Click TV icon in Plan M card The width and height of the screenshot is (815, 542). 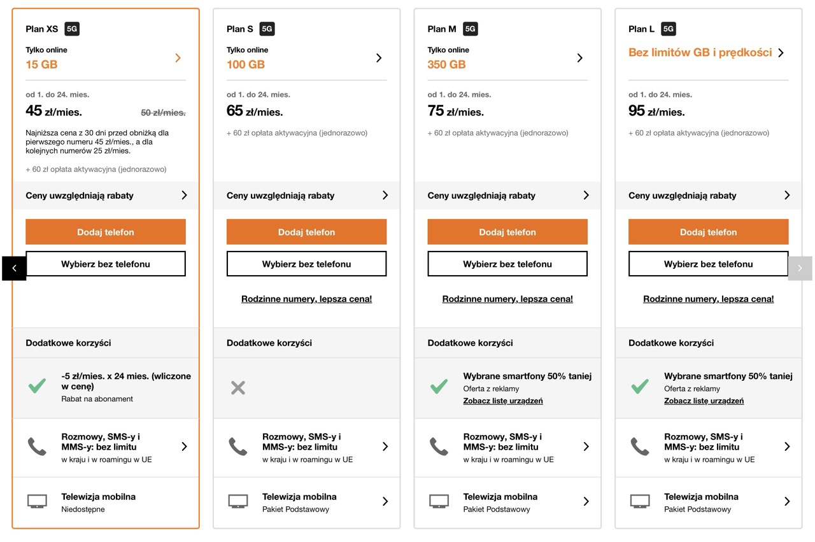(x=439, y=502)
